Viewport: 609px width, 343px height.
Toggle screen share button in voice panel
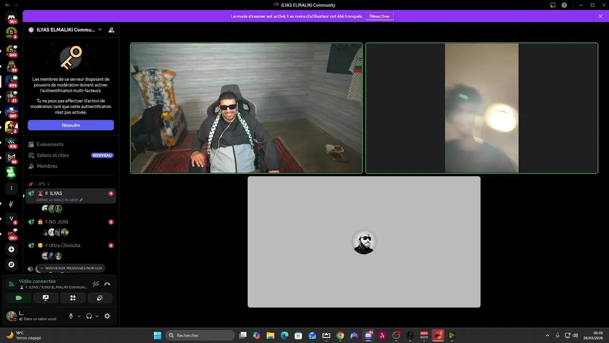pos(46,298)
